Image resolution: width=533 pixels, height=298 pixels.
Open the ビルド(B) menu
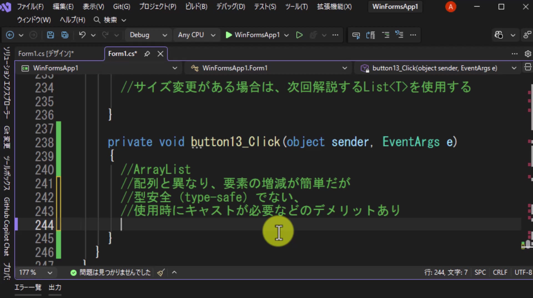[196, 7]
